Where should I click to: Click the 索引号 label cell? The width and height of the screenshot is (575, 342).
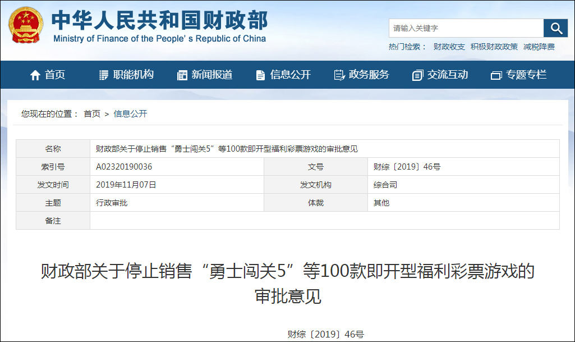coord(53,167)
